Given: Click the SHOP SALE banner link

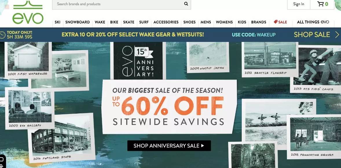Looking at the screenshot, I should (312, 35).
